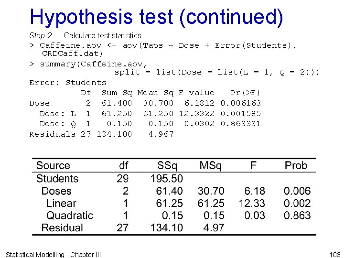Click the summary(Caffeine.aov, command line
Viewport: 344px width, 258px height.
[x=88, y=64]
